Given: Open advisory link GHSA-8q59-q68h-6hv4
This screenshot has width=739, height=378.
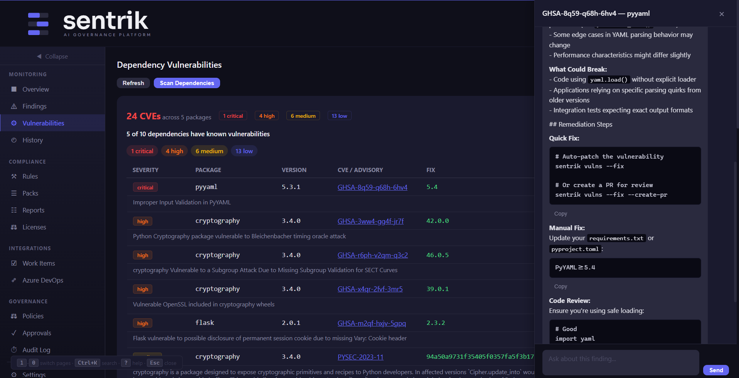Looking at the screenshot, I should [372, 187].
